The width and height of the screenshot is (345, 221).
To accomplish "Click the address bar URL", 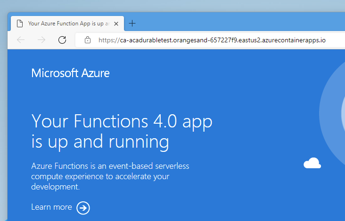I will point(212,40).
